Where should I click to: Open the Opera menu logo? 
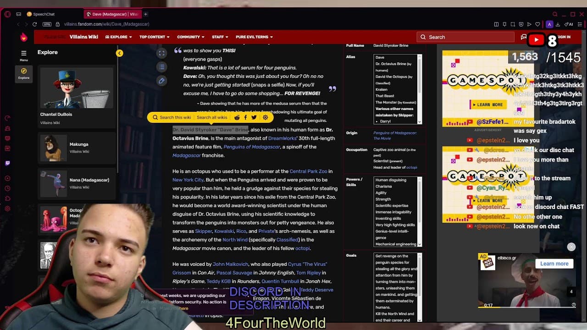(7, 14)
